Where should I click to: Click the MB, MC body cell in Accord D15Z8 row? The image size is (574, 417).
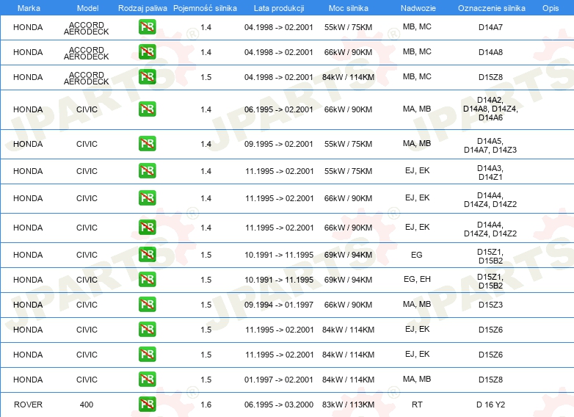(417, 76)
